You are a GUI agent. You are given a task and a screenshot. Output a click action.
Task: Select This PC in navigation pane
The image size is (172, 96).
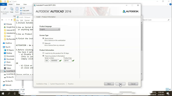click(7, 47)
